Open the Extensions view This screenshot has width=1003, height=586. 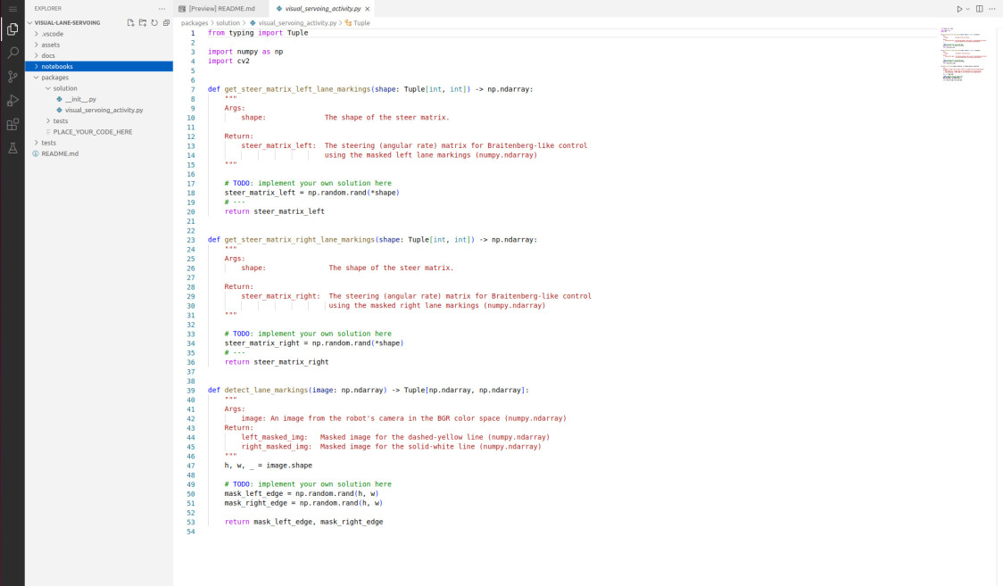[12, 124]
